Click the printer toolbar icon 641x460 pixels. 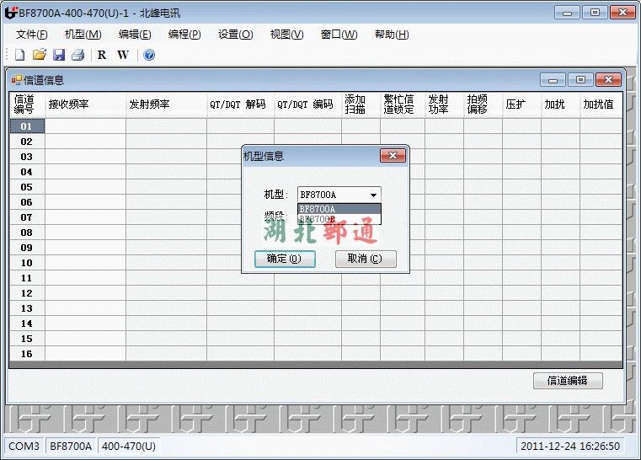click(x=77, y=56)
